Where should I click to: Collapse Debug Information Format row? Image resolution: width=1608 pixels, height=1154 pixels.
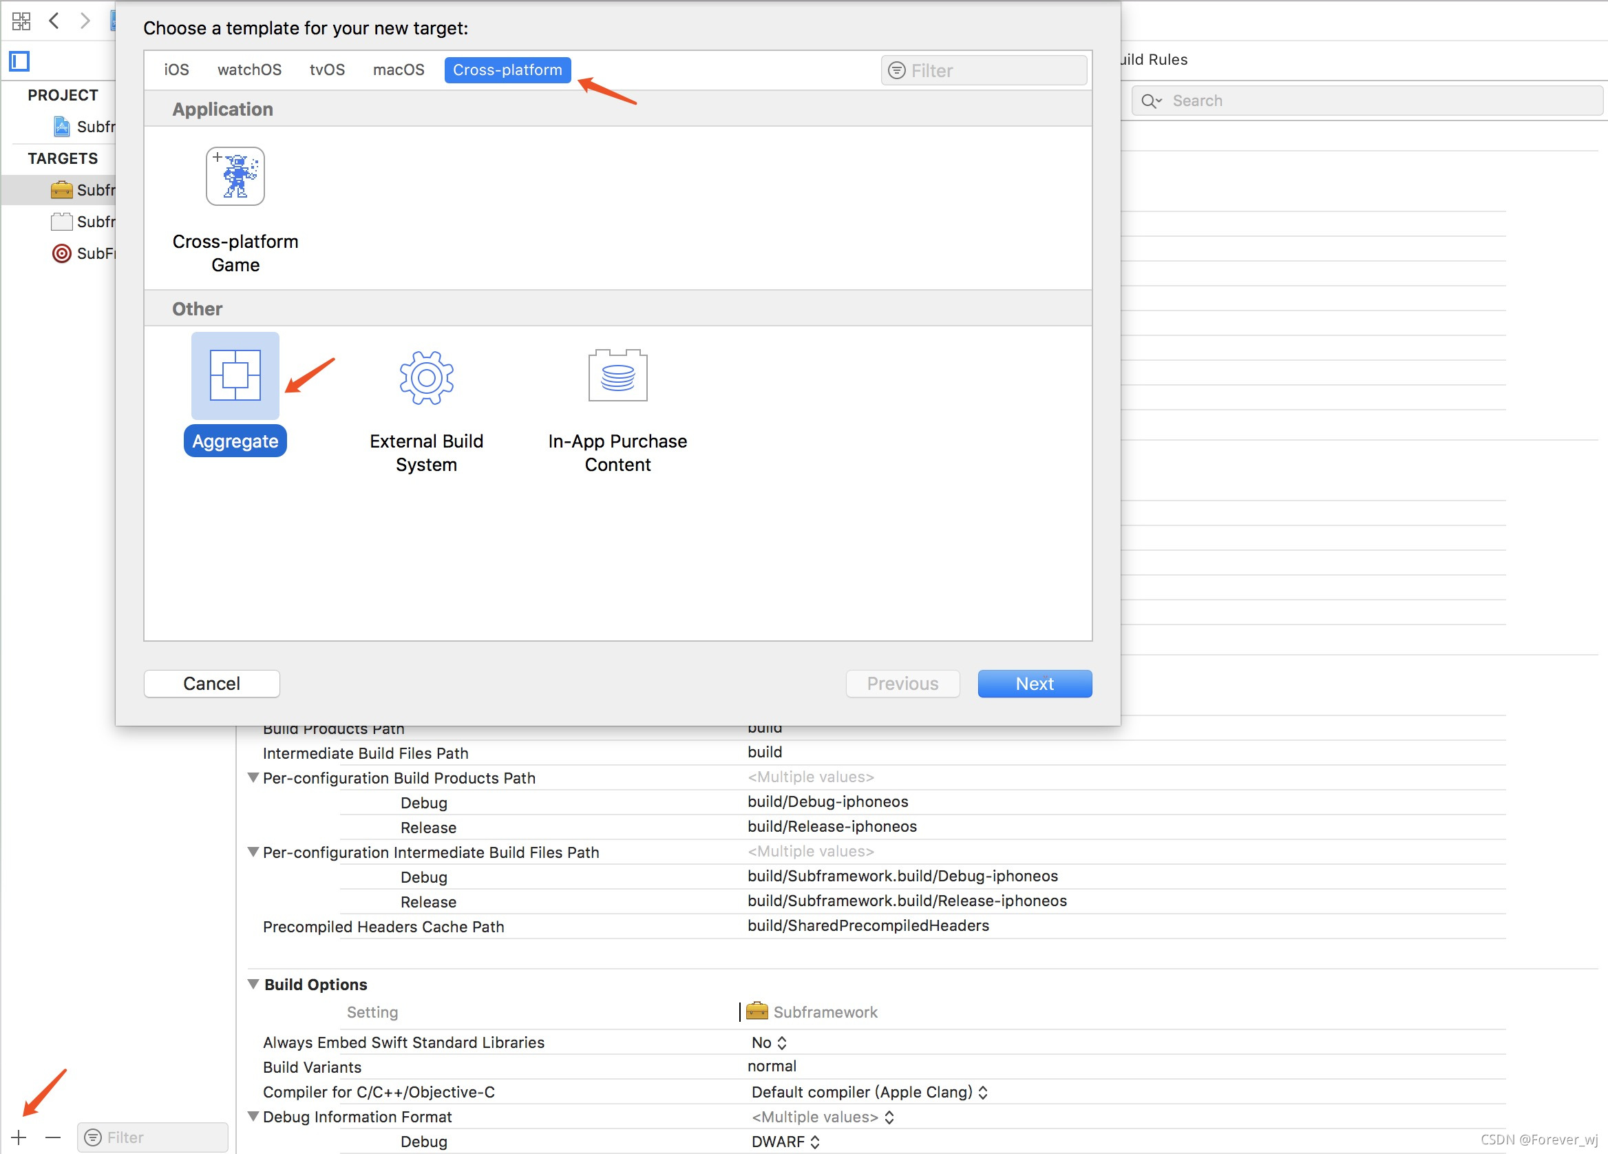click(x=253, y=1115)
